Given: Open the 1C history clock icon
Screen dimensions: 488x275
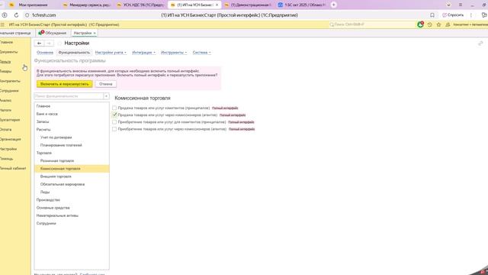Looking at the screenshot, I should pos(429,24).
